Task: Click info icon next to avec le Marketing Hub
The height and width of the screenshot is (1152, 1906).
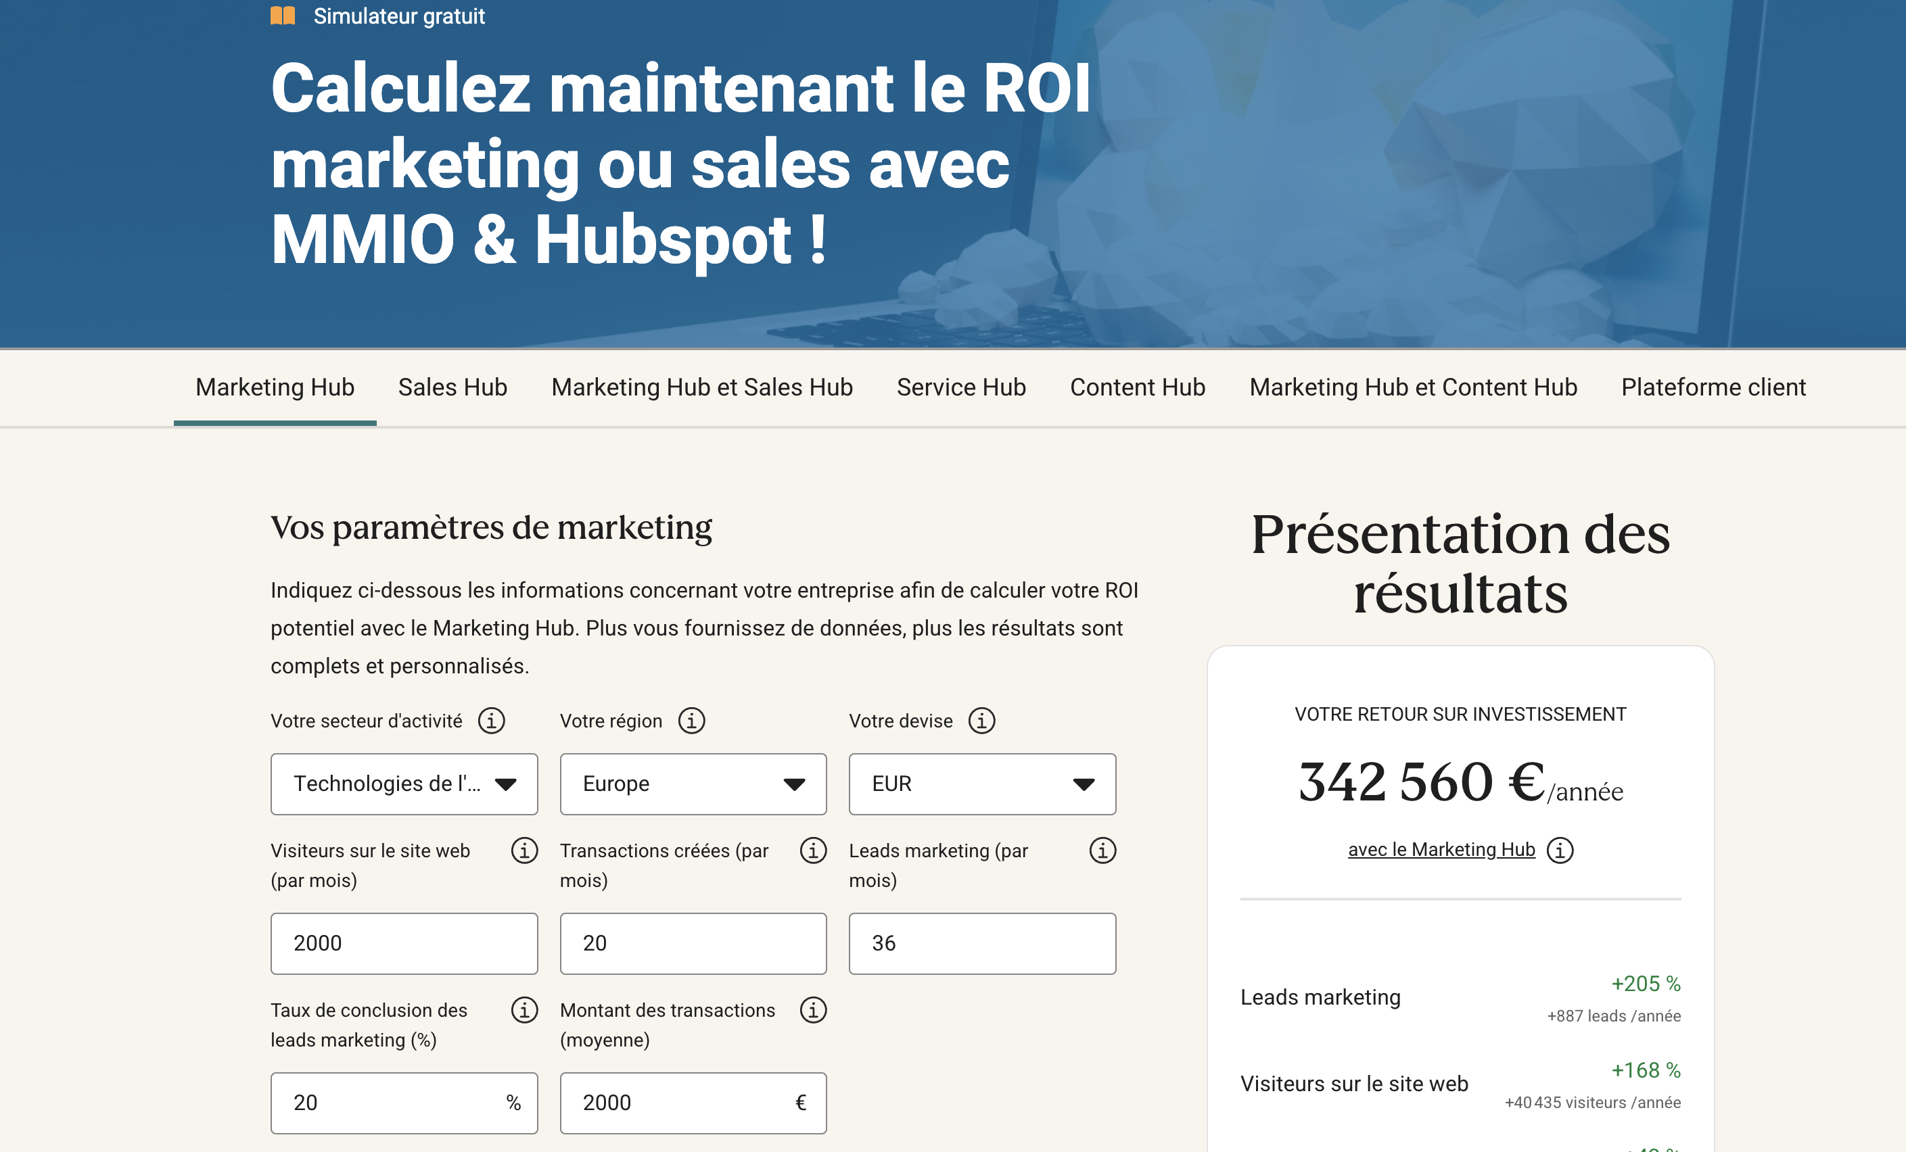Action: click(1560, 850)
